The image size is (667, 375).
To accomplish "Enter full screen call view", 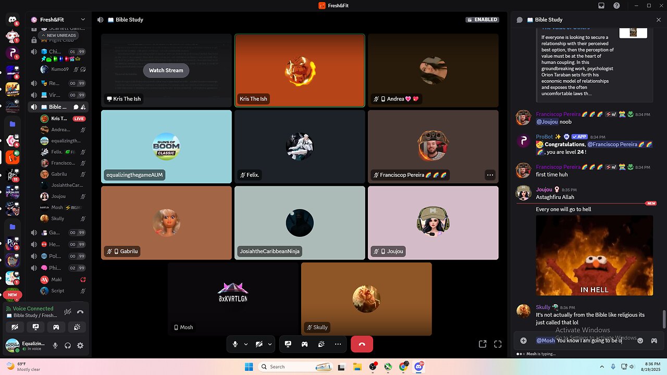I will [x=498, y=344].
